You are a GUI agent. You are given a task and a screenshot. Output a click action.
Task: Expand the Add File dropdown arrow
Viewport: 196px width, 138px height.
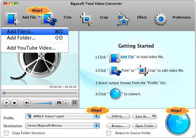click(x=40, y=17)
